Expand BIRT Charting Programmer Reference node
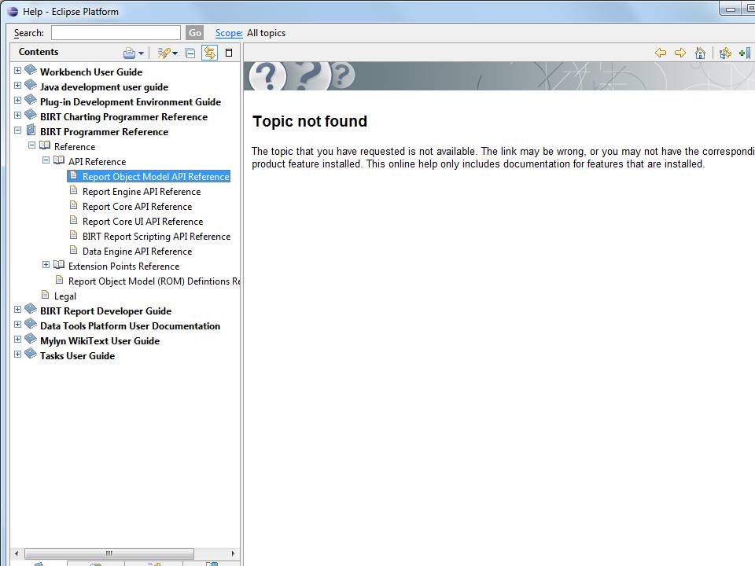This screenshot has width=755, height=566. pyautogui.click(x=18, y=115)
